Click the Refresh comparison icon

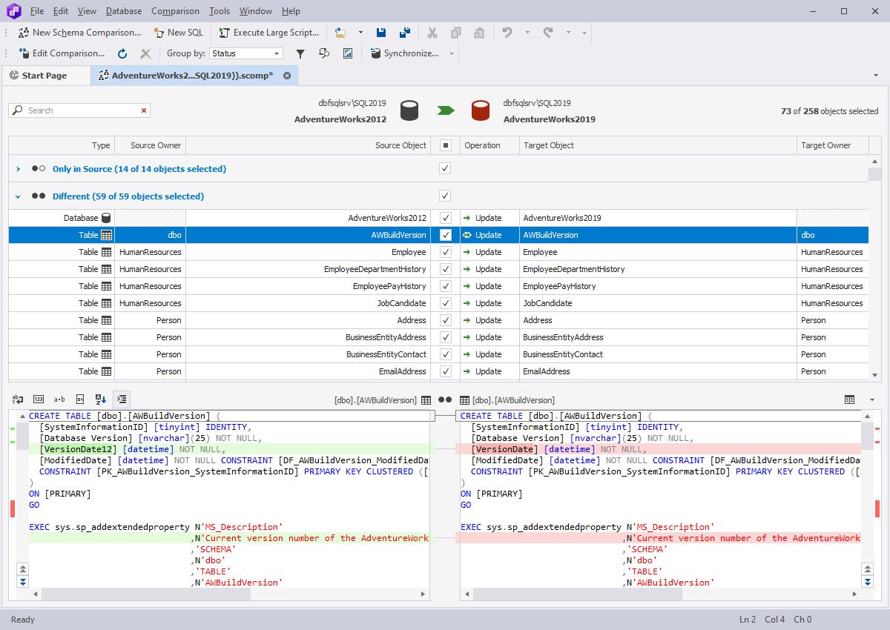tap(122, 53)
